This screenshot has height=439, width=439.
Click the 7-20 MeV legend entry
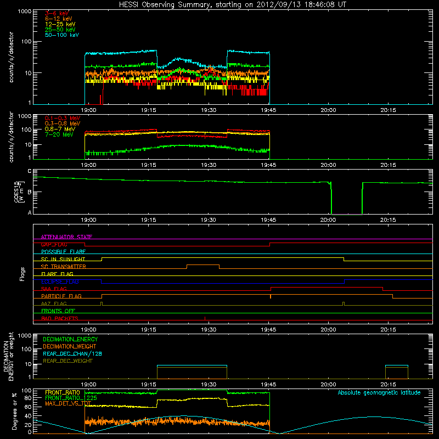coord(59,134)
